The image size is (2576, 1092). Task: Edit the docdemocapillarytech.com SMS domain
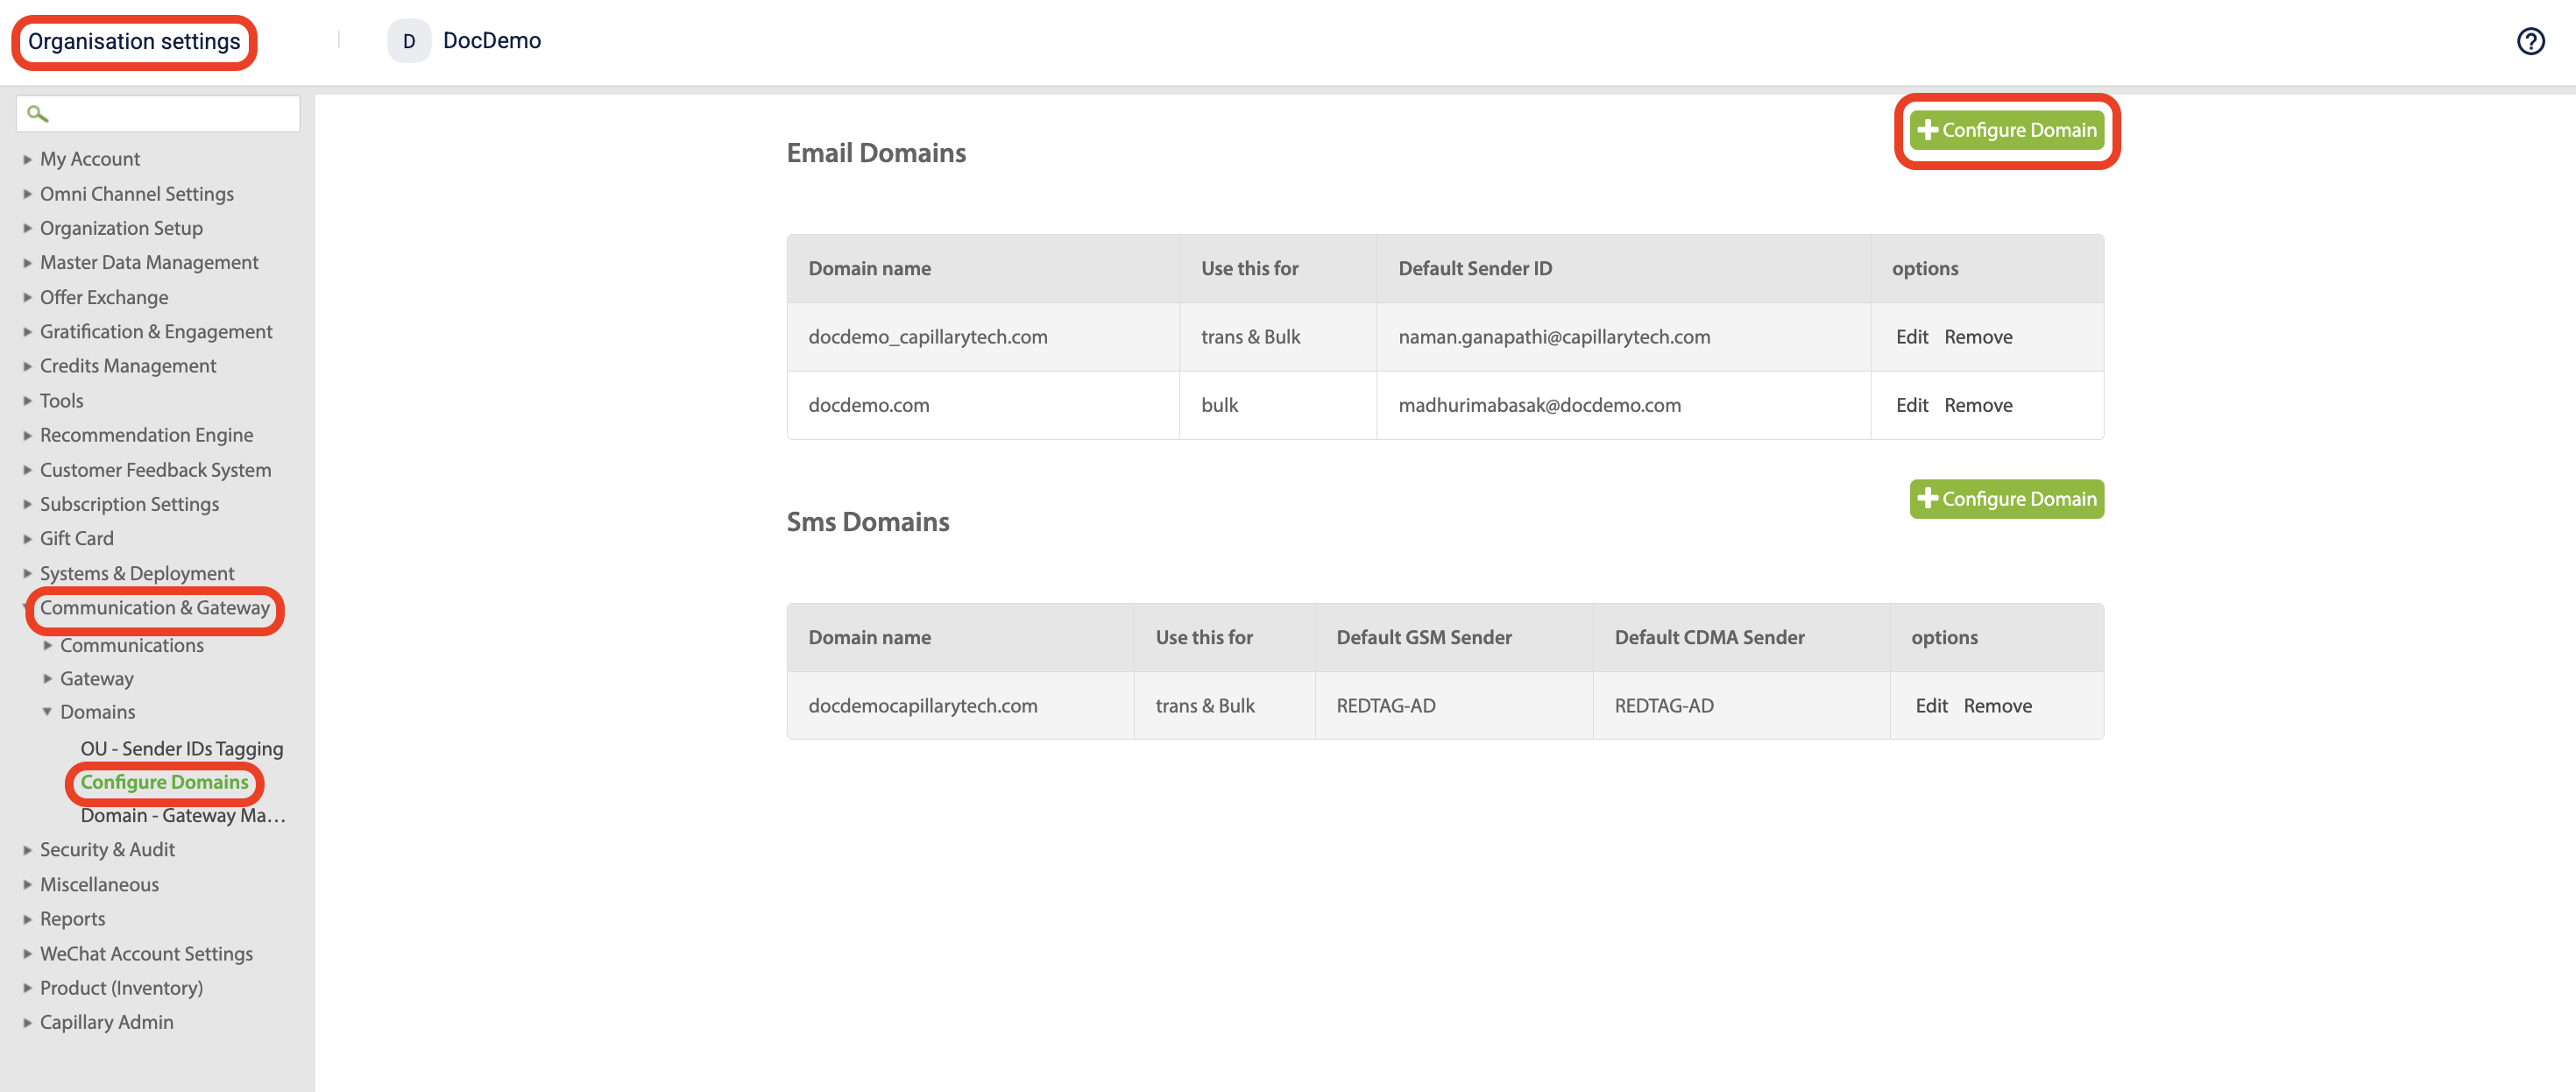click(1930, 706)
